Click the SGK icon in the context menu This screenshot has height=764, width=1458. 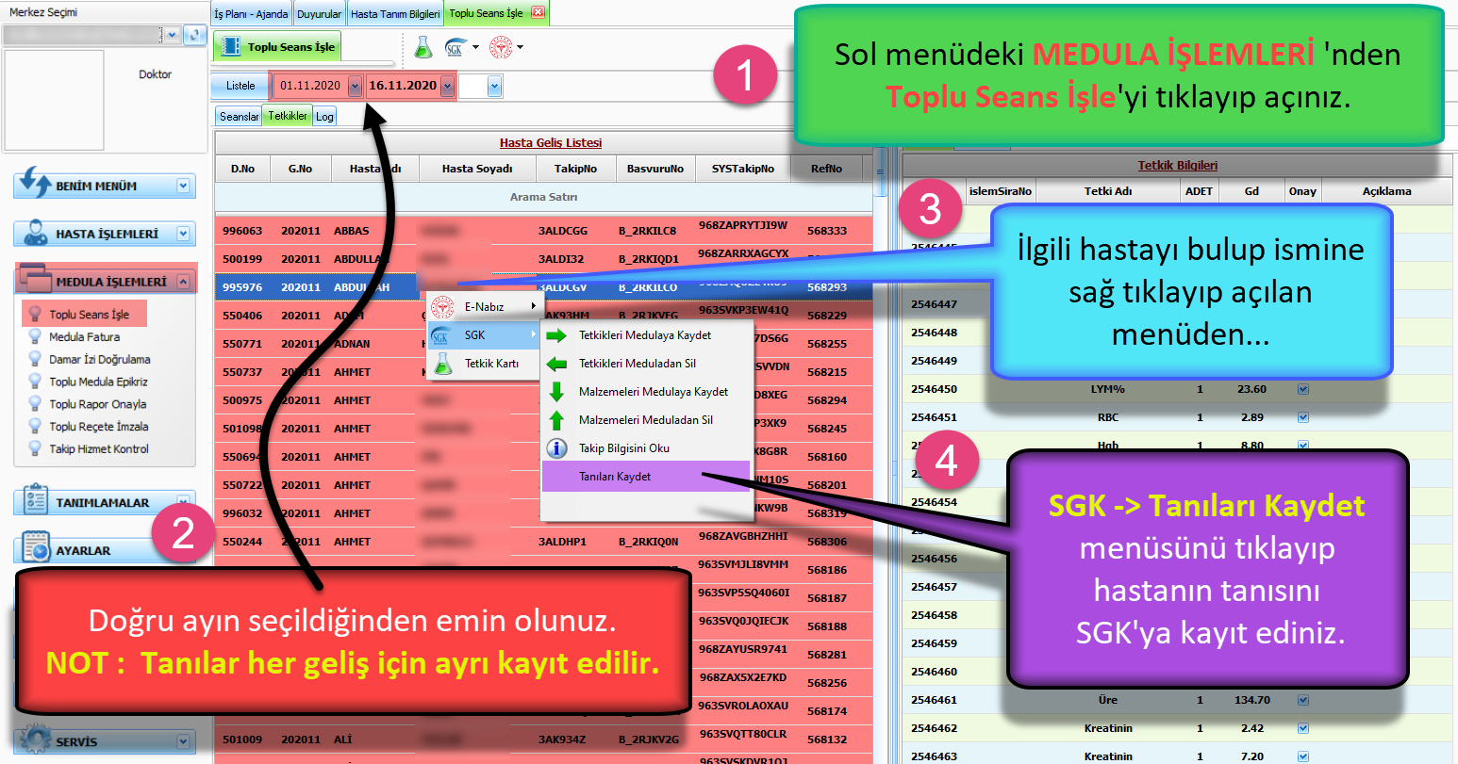click(440, 335)
